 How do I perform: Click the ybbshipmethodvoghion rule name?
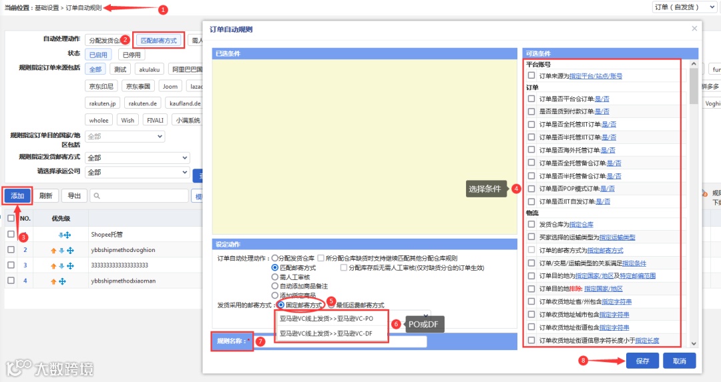(123, 250)
